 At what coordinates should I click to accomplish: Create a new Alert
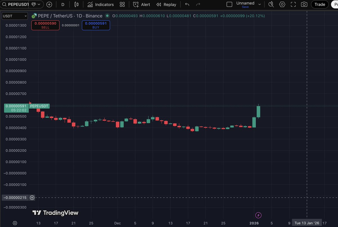click(x=141, y=5)
